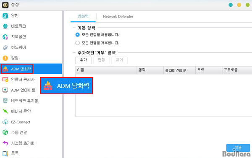
Task: Click the teal window control dot
Action: pos(231,5)
